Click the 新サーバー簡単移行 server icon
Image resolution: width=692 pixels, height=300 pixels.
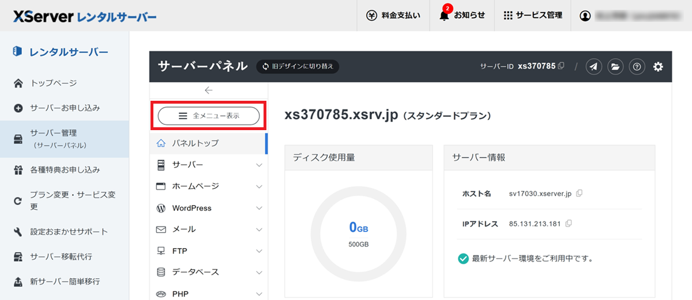tap(18, 282)
